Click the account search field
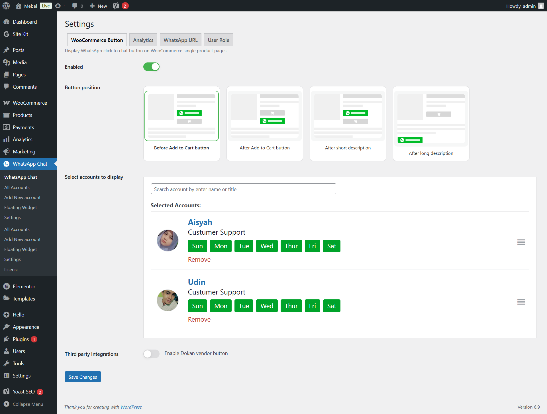Screen dimensions: 547x414 pos(243,189)
